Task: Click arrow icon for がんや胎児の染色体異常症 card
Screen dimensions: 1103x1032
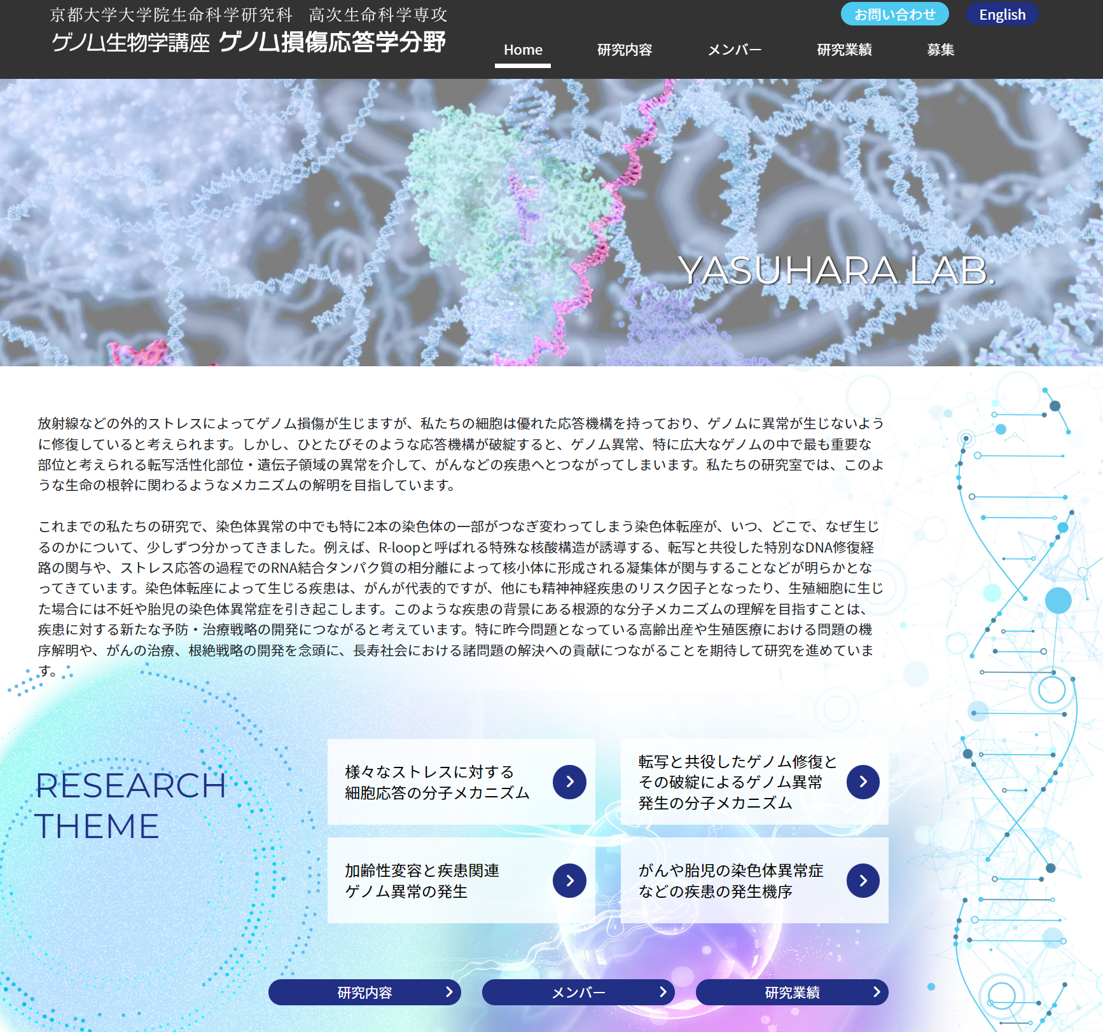Action: point(863,881)
